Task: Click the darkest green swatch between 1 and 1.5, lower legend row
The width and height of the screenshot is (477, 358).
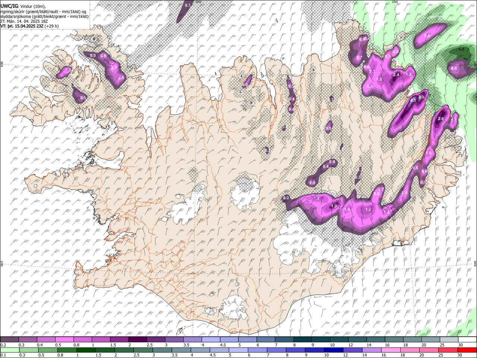Action: pyautogui.click(x=86, y=350)
